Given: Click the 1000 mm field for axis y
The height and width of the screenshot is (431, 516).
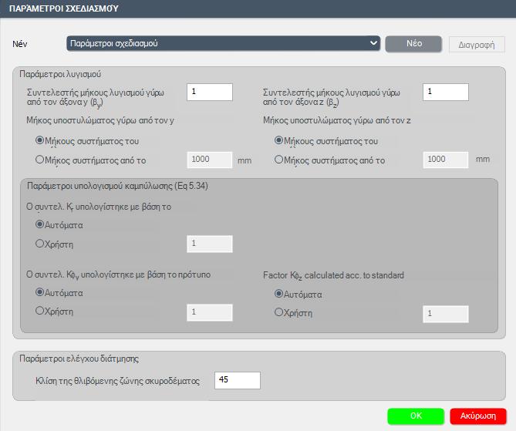Looking at the screenshot, I should [x=210, y=160].
